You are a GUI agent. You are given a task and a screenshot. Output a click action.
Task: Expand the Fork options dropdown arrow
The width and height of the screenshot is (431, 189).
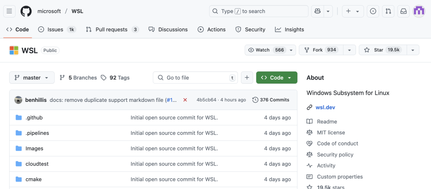(349, 50)
